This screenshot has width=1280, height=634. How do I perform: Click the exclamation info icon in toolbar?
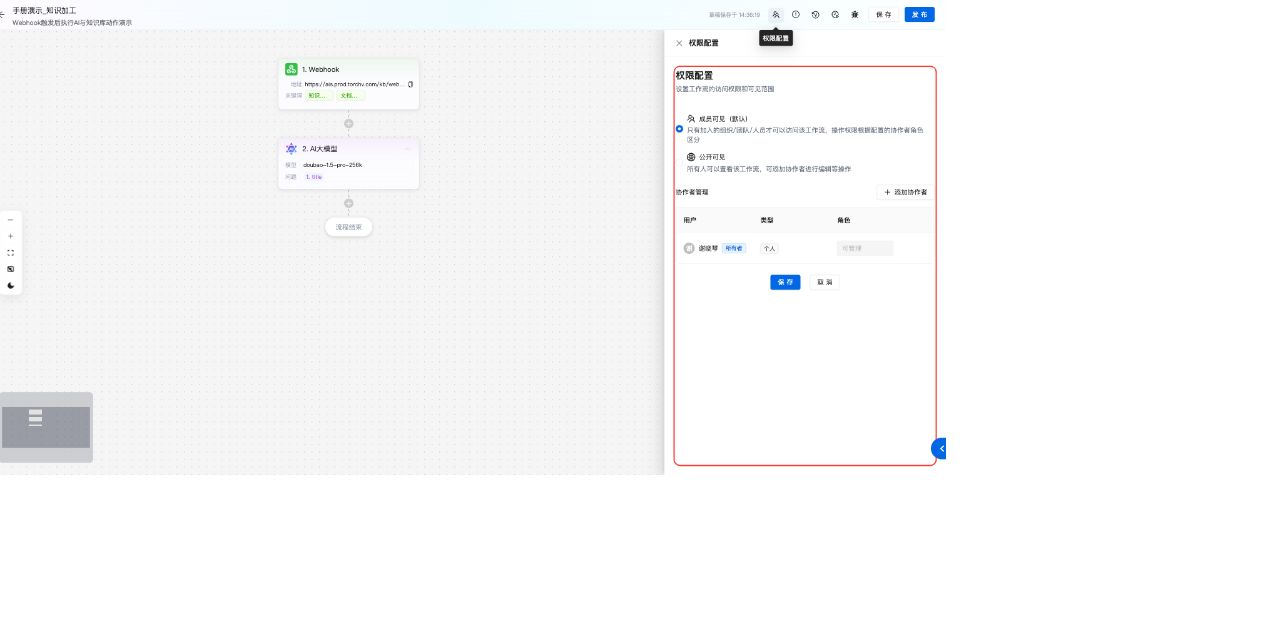pos(796,14)
